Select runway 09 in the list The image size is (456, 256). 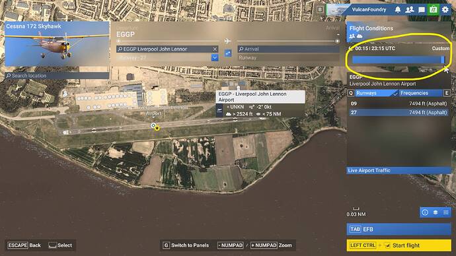click(399, 104)
